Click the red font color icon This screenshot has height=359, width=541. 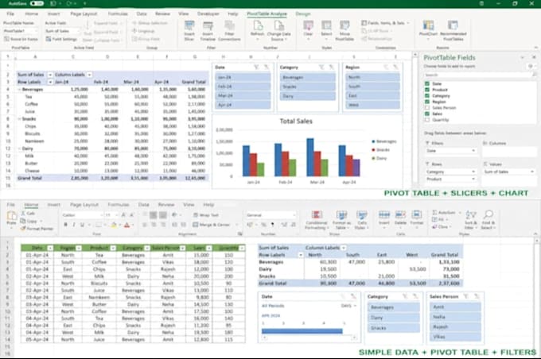126,225
